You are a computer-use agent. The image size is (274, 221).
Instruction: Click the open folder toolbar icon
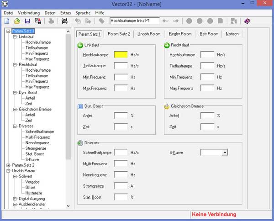click(17, 21)
